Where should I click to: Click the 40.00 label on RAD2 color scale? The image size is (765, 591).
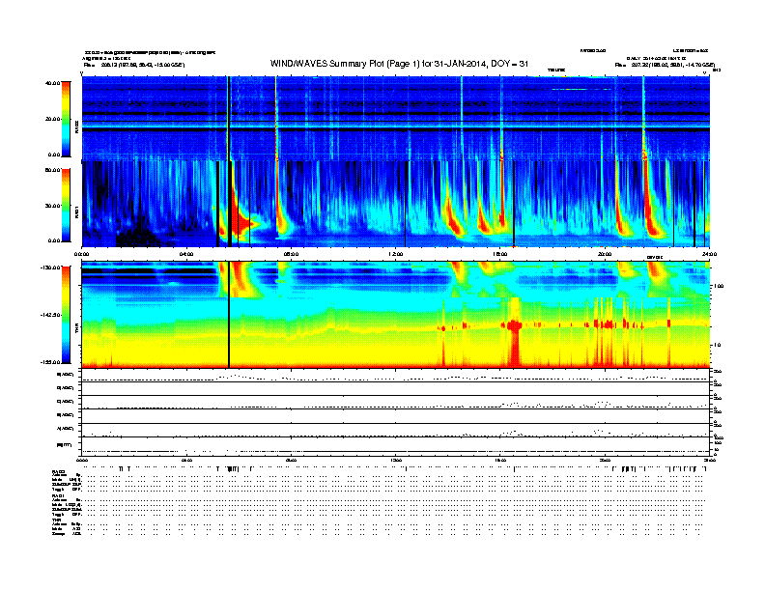[x=52, y=83]
